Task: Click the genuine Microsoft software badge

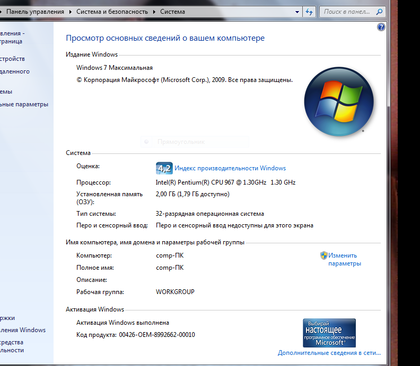Action: 329,333
